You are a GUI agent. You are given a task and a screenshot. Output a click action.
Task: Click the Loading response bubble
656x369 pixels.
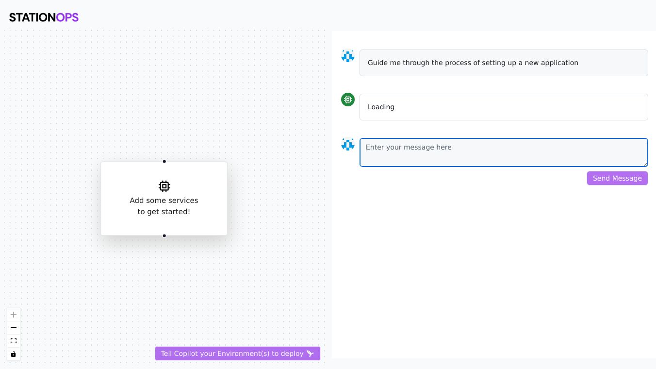tap(503, 107)
